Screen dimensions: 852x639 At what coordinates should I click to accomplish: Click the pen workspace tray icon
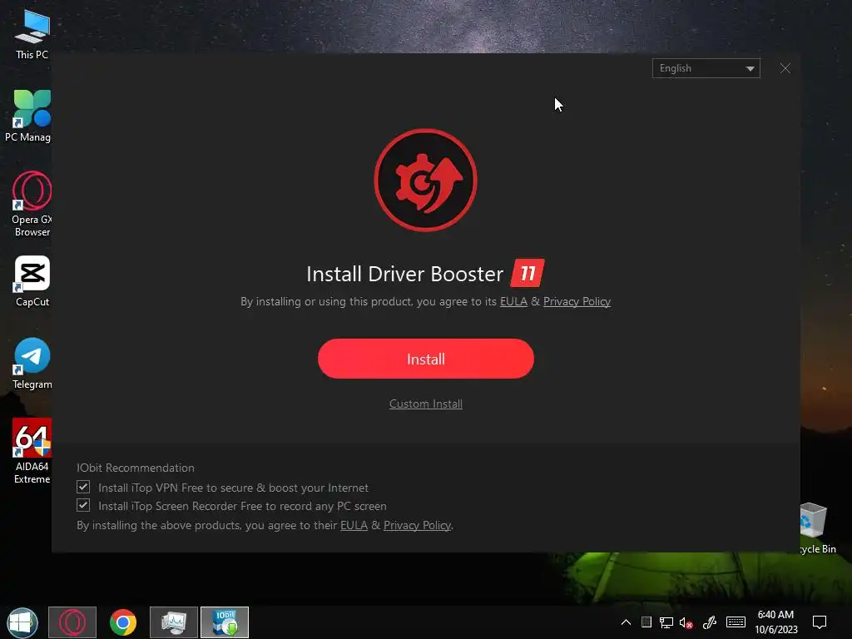[709, 622]
